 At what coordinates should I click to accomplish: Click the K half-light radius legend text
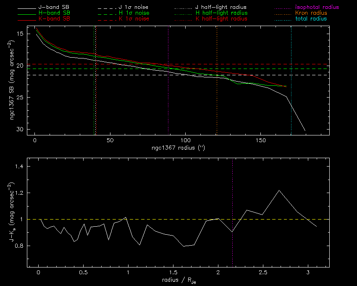(x=221, y=19)
